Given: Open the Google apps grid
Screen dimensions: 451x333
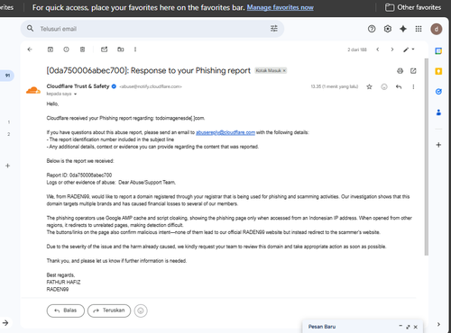Looking at the screenshot, I should pyautogui.click(x=419, y=29).
